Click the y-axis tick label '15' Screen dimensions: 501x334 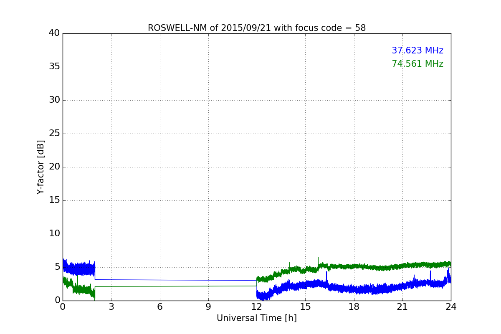click(x=54, y=200)
